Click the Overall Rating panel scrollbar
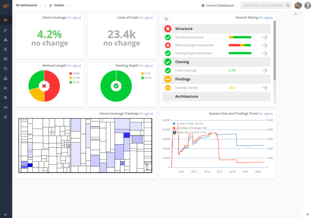316x218 pixels. pos(274,50)
